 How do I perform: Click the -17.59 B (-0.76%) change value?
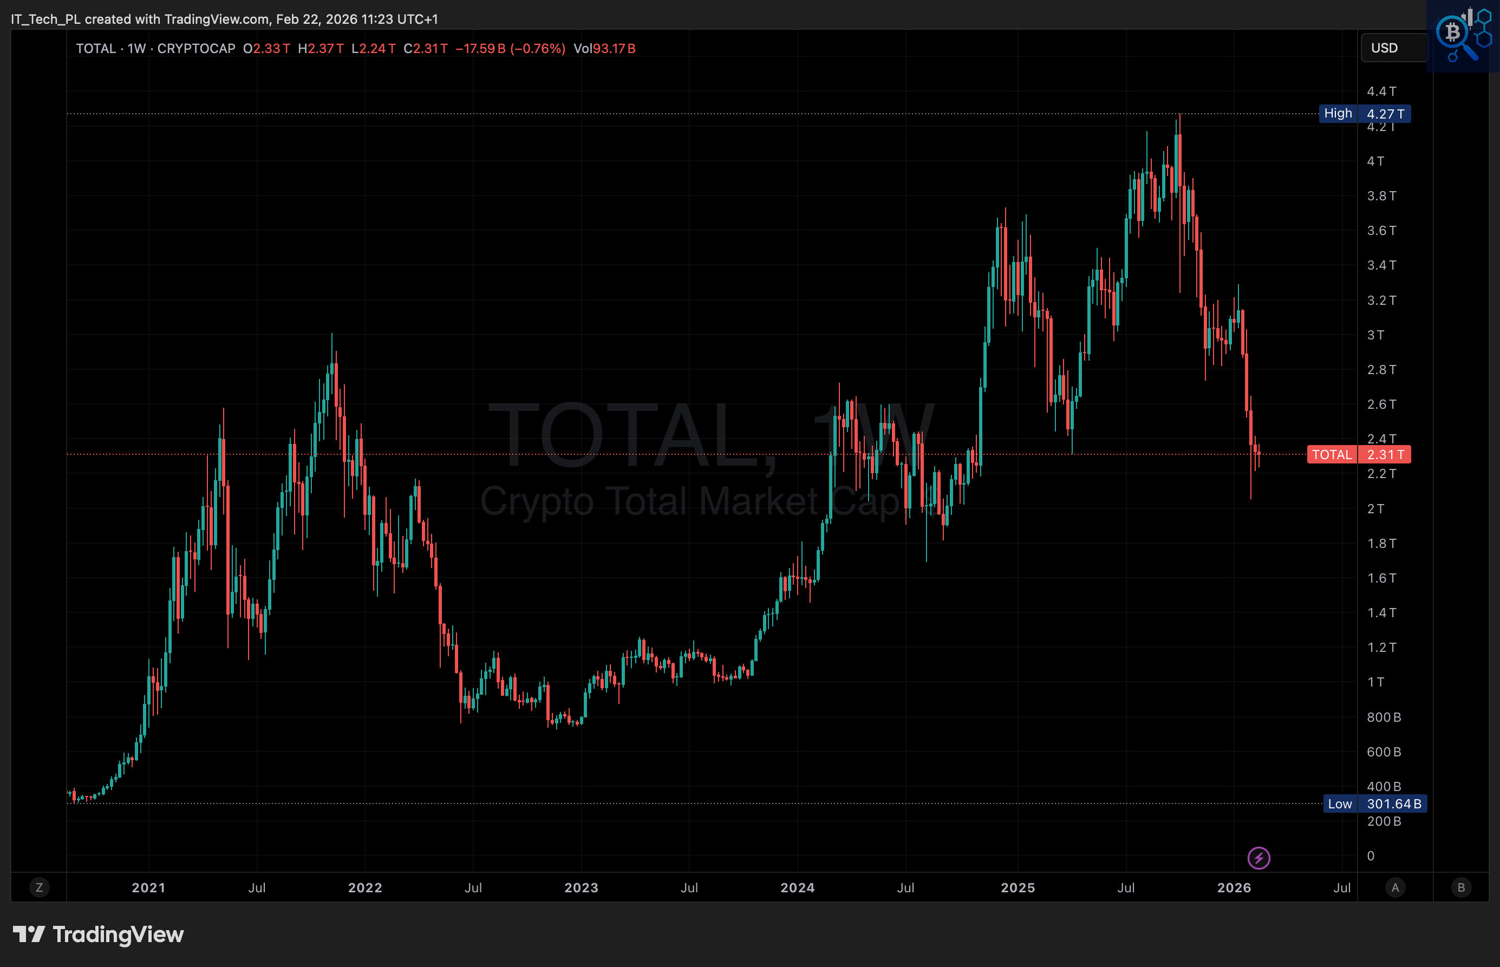[x=510, y=49]
